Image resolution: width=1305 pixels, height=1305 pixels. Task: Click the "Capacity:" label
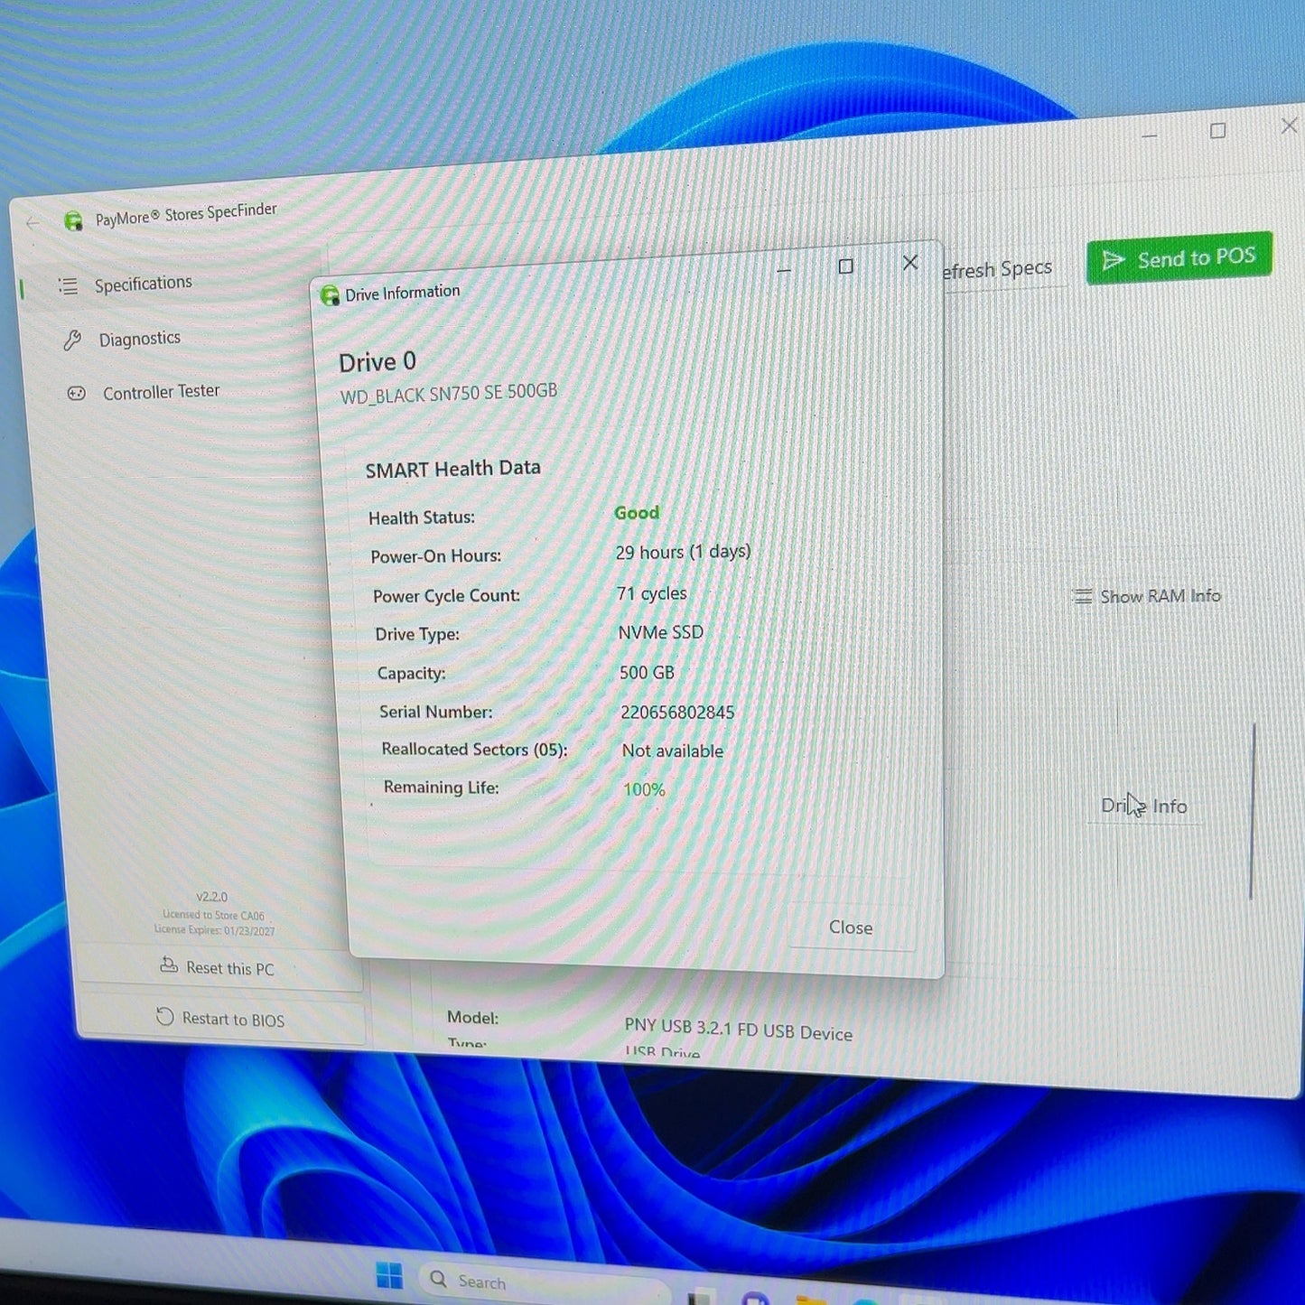click(x=412, y=673)
